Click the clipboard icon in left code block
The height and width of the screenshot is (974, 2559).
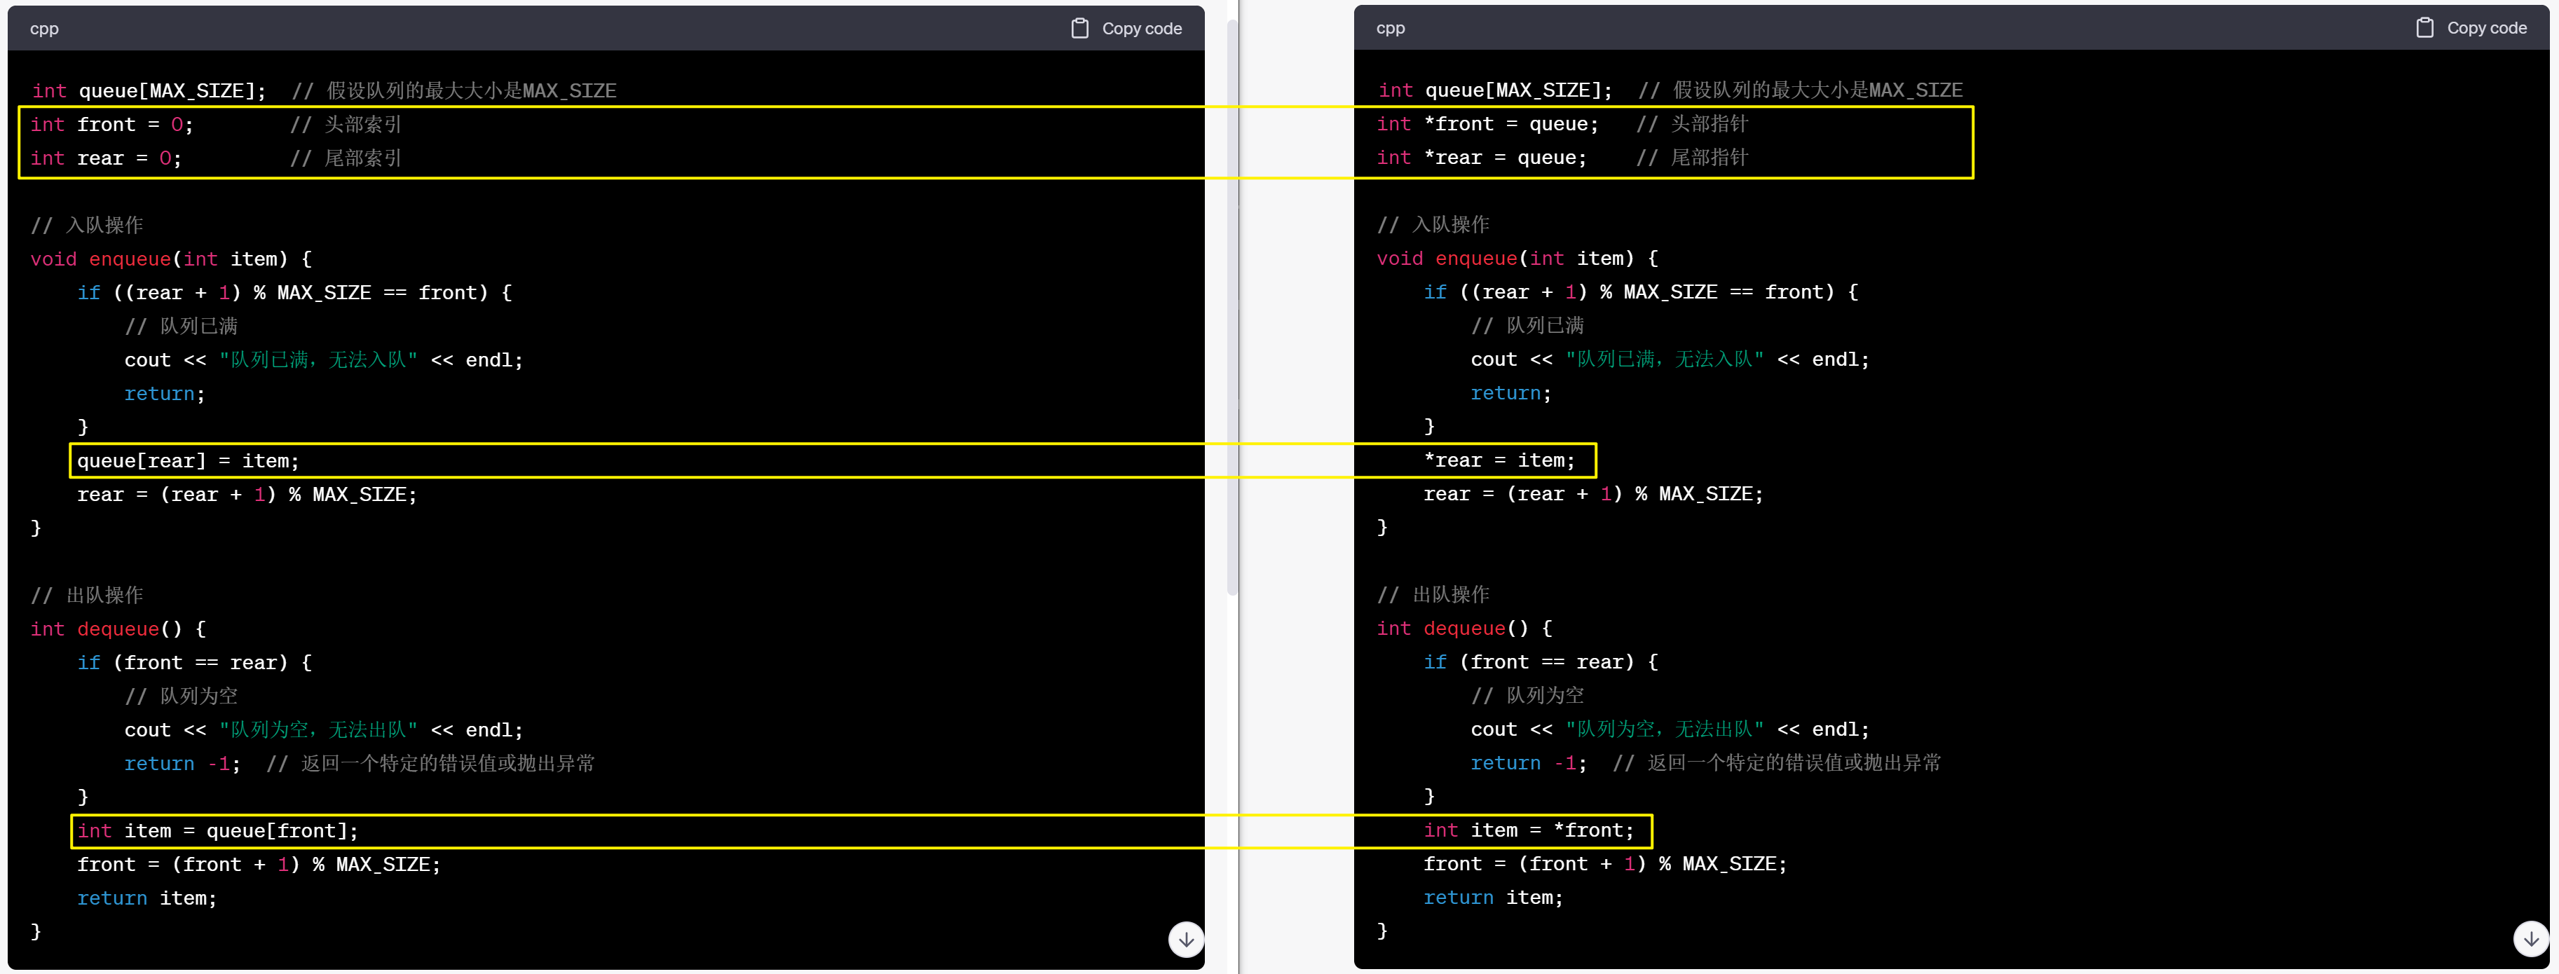[x=1080, y=28]
